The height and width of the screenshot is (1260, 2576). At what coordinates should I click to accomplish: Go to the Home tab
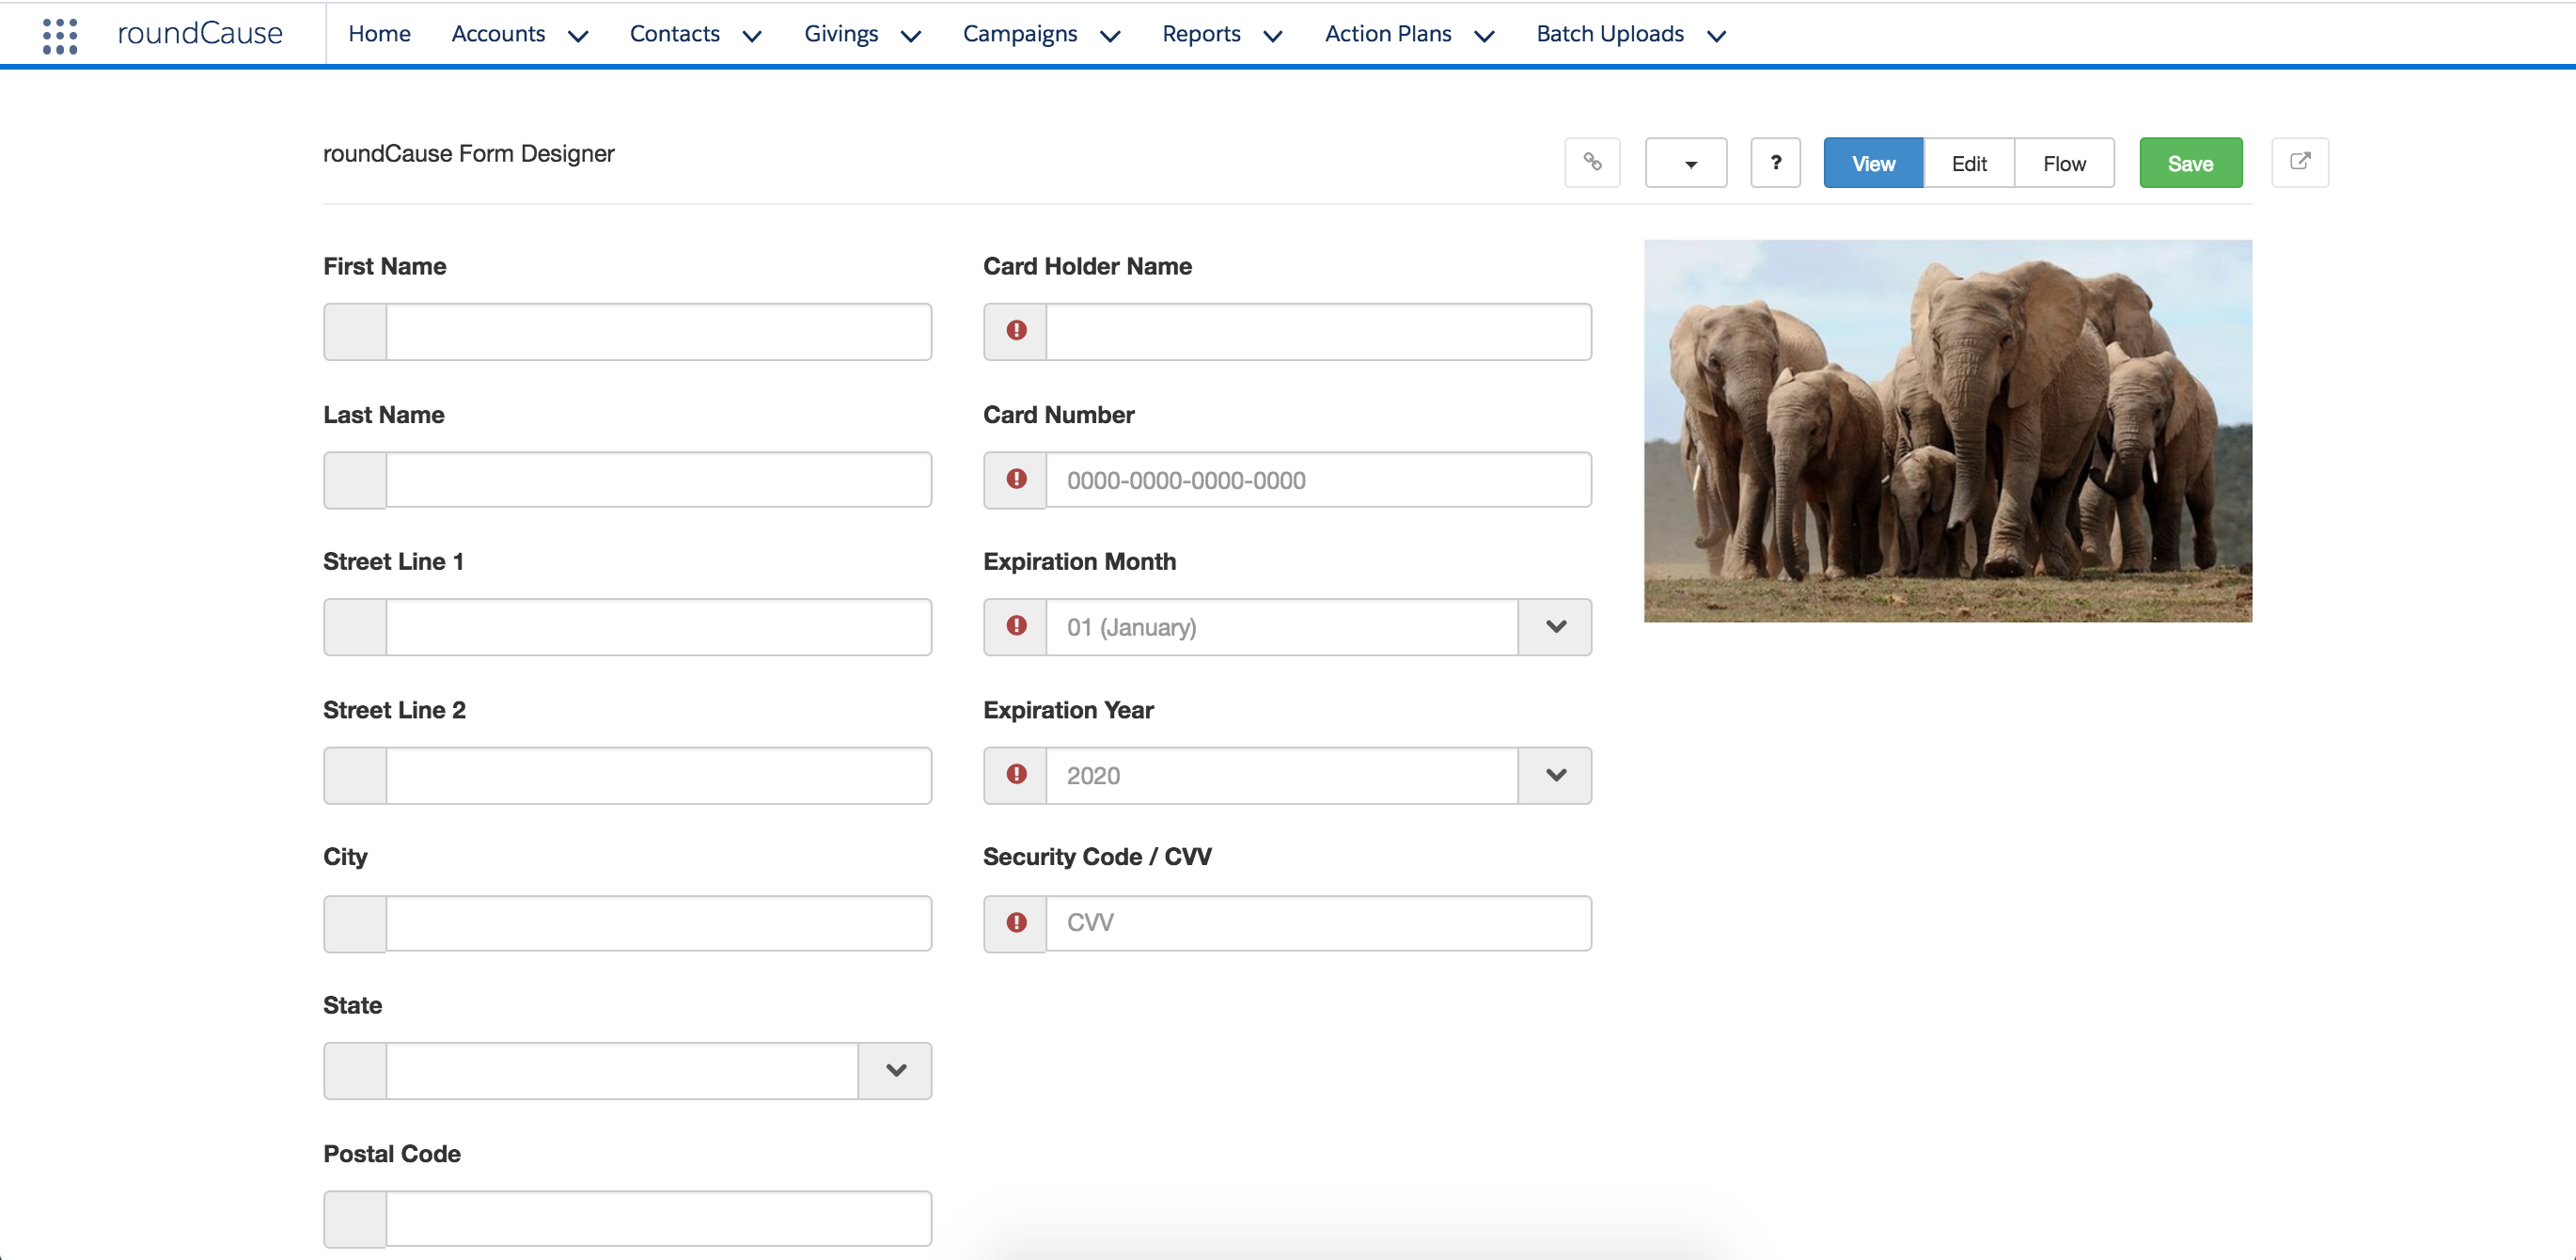(x=379, y=34)
